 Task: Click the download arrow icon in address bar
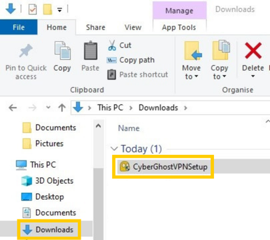tap(78, 108)
